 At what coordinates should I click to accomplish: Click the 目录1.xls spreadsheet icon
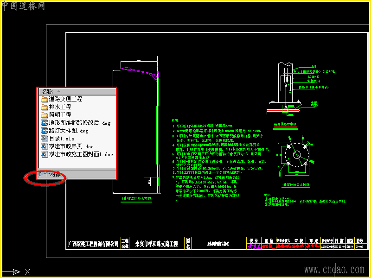tap(44, 139)
